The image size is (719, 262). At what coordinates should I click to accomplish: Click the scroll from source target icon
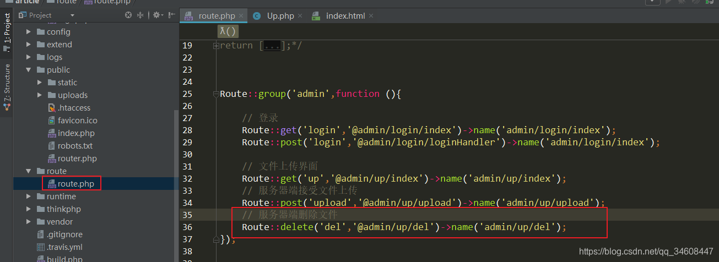coord(128,15)
